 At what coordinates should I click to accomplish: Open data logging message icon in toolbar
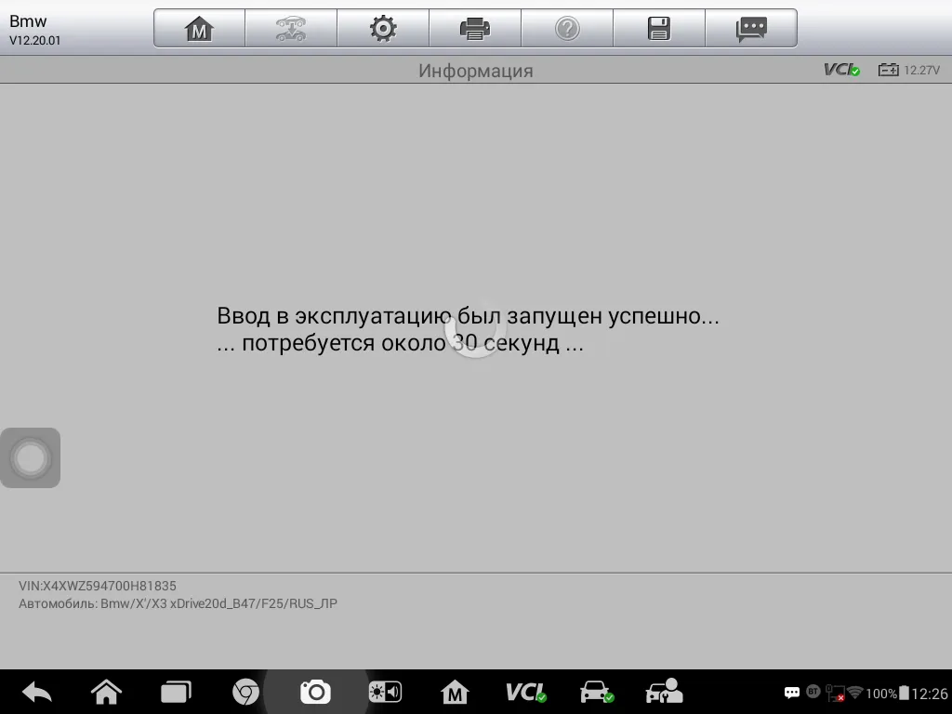tap(751, 29)
